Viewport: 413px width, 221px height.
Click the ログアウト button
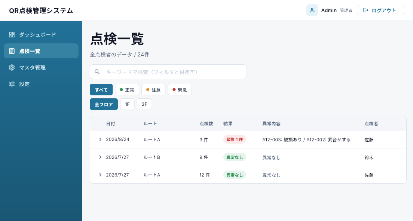click(381, 10)
